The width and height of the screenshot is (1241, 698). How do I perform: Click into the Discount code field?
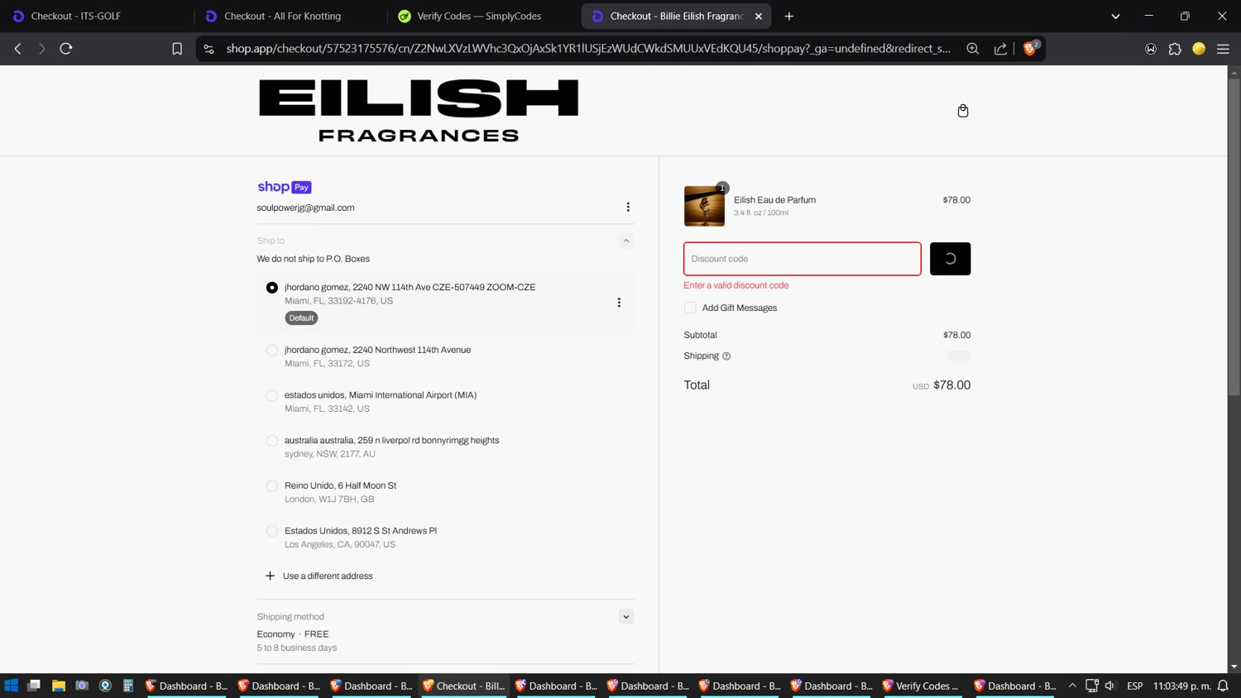click(802, 259)
